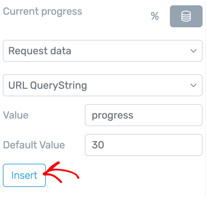Image resolution: width=206 pixels, height=197 pixels.
Task: Open the dynamic data database icon button
Action: 186,16
